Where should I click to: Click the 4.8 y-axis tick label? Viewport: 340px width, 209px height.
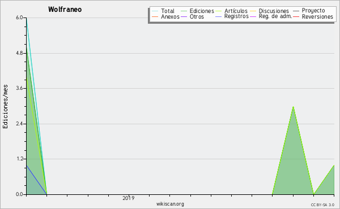19,53
